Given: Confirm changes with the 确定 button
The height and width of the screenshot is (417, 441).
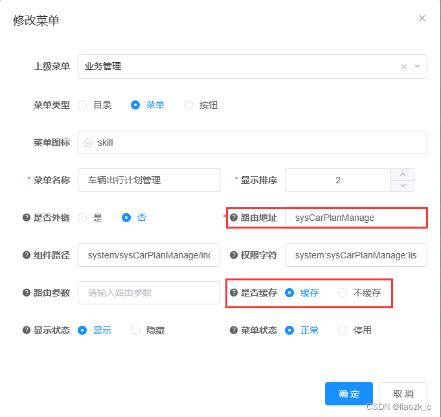Looking at the screenshot, I should pyautogui.click(x=349, y=394).
